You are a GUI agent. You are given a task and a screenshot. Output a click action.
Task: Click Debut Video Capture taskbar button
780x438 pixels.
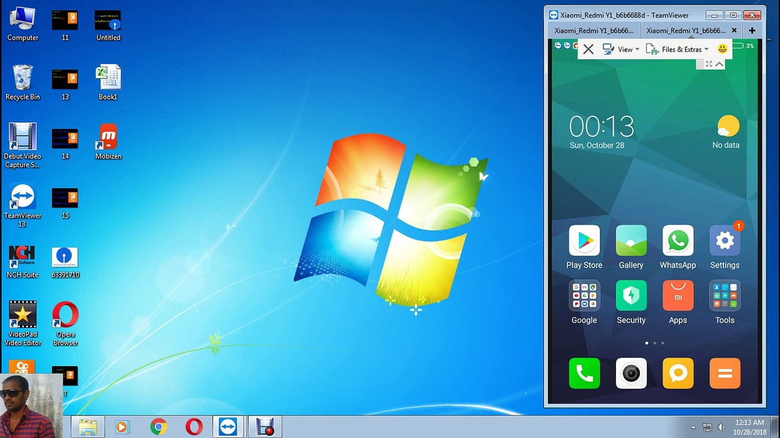(265, 427)
